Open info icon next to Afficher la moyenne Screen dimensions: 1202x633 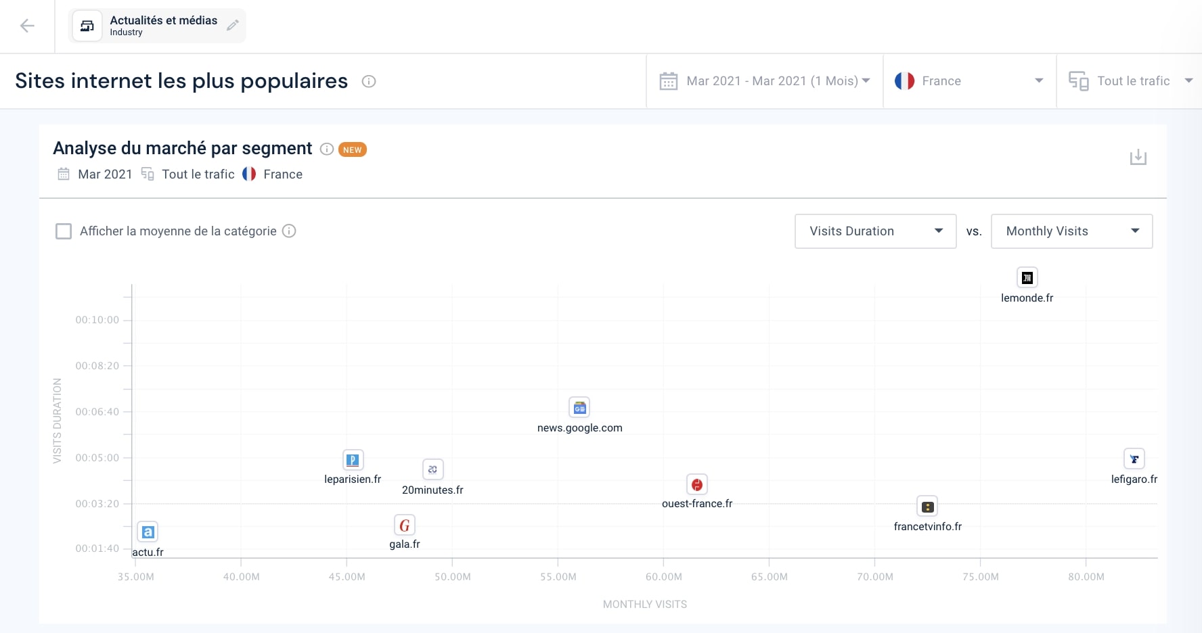click(289, 231)
